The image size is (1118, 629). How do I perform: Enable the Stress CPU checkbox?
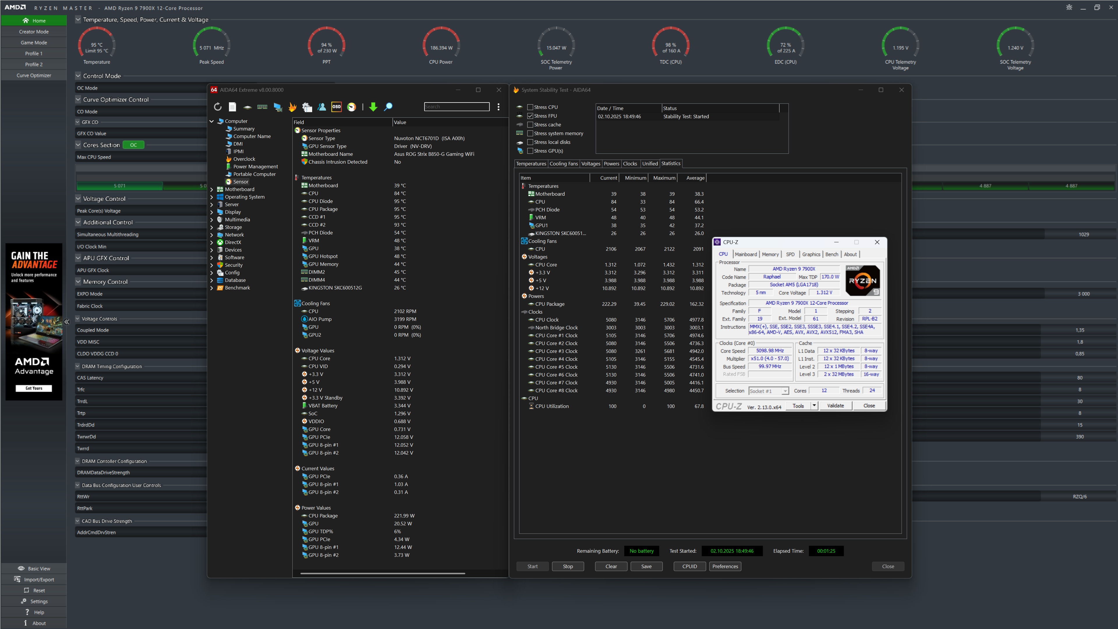click(x=530, y=107)
